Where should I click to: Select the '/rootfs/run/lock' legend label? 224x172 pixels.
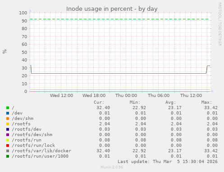point(33,146)
